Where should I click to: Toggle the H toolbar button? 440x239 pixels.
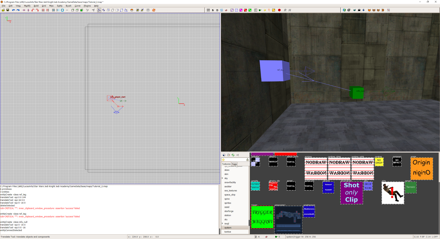(290, 10)
